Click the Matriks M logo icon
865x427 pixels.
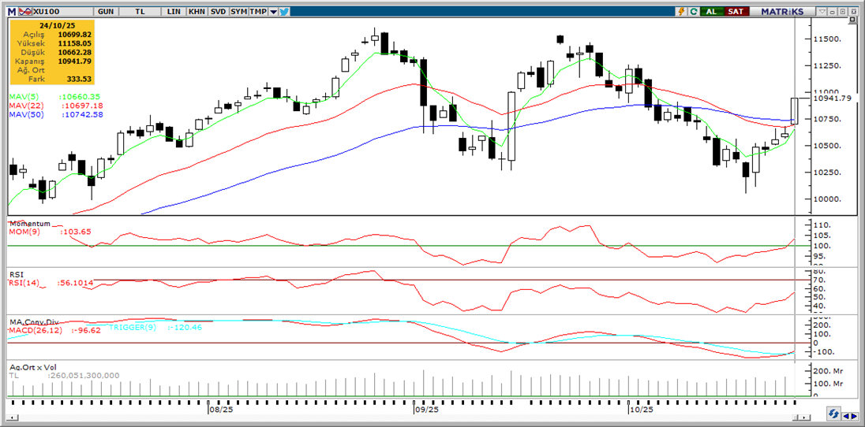click(12, 12)
